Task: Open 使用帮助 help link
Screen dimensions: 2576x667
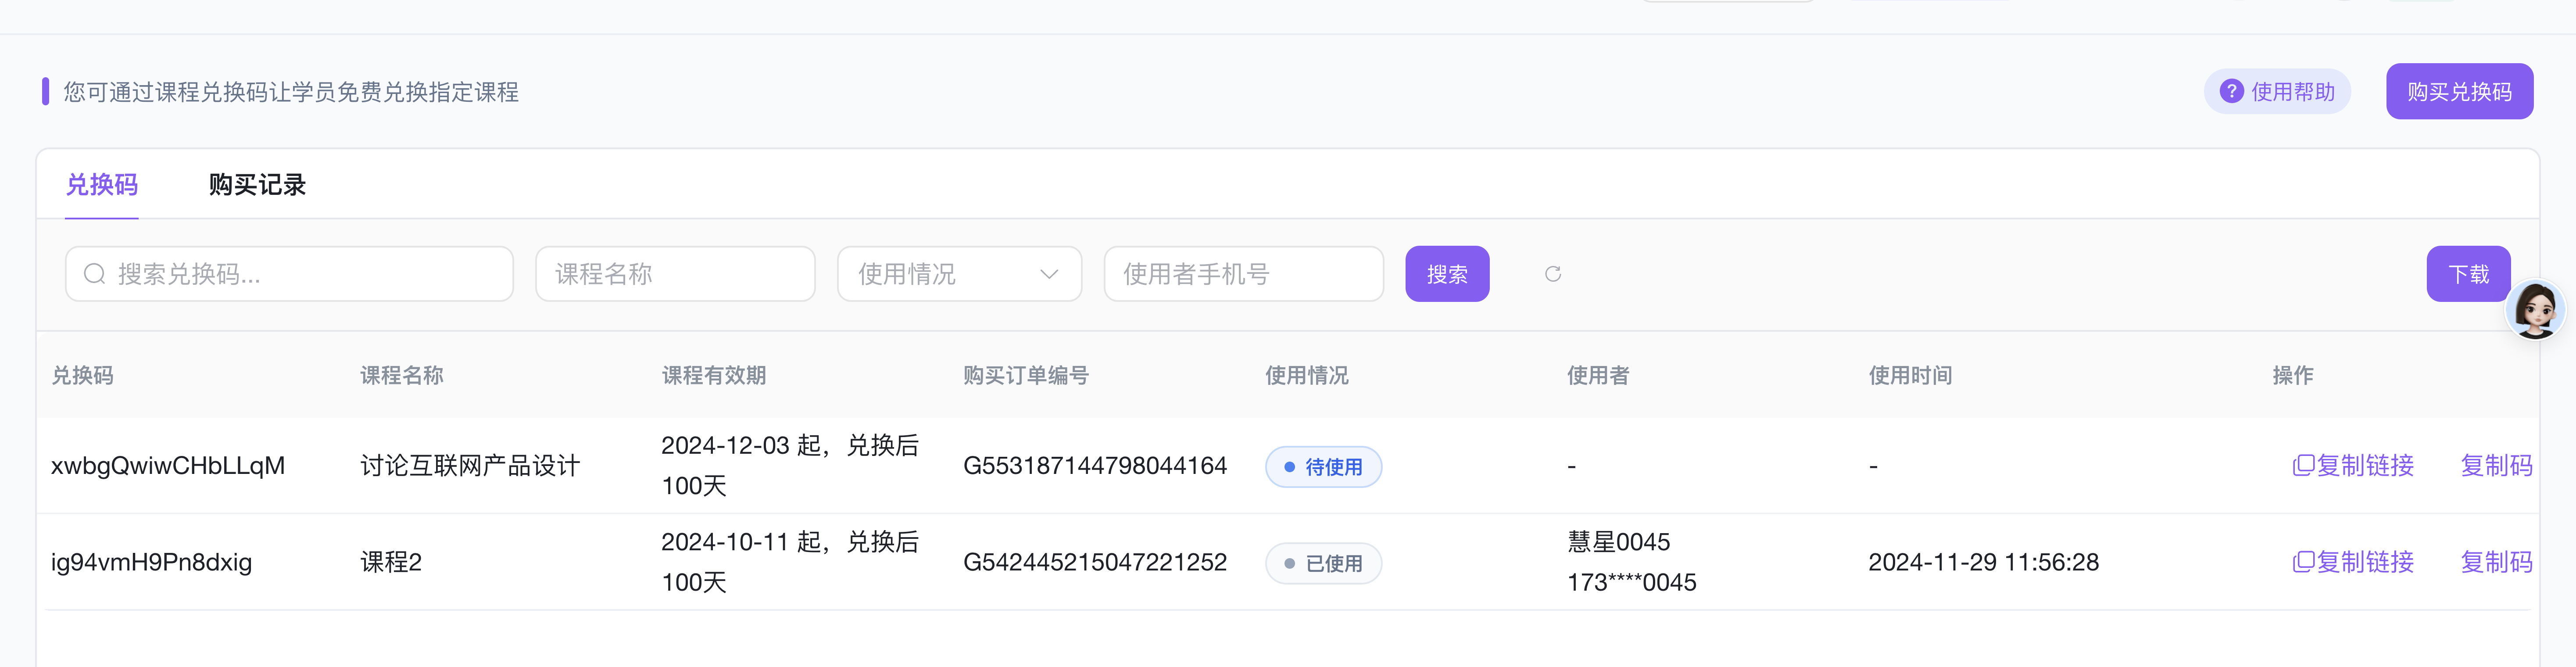Action: pos(2277,91)
